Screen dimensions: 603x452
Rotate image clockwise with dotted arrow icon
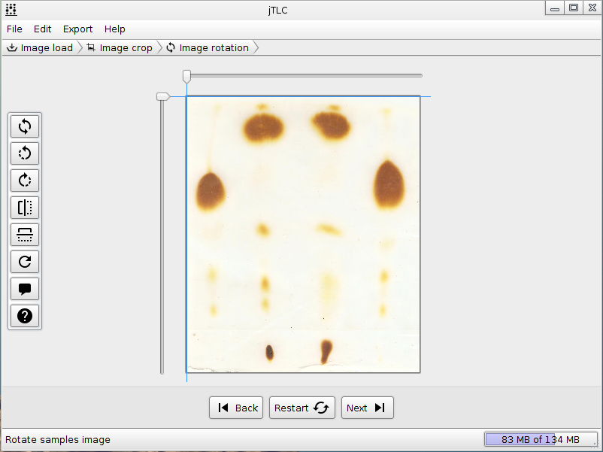25,180
